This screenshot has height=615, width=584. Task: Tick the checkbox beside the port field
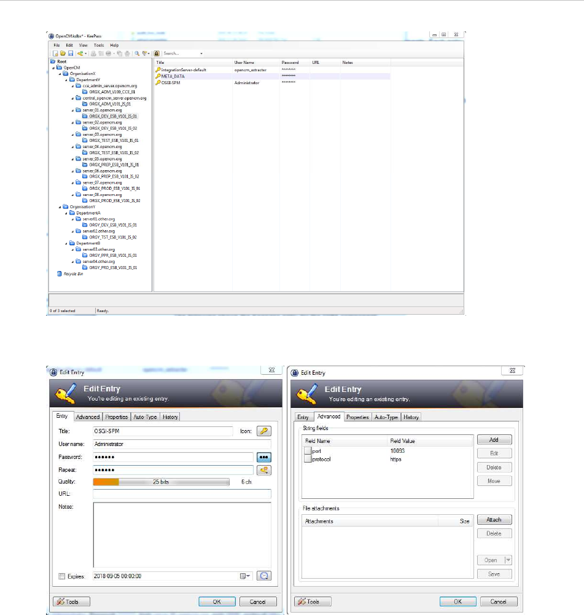[308, 451]
